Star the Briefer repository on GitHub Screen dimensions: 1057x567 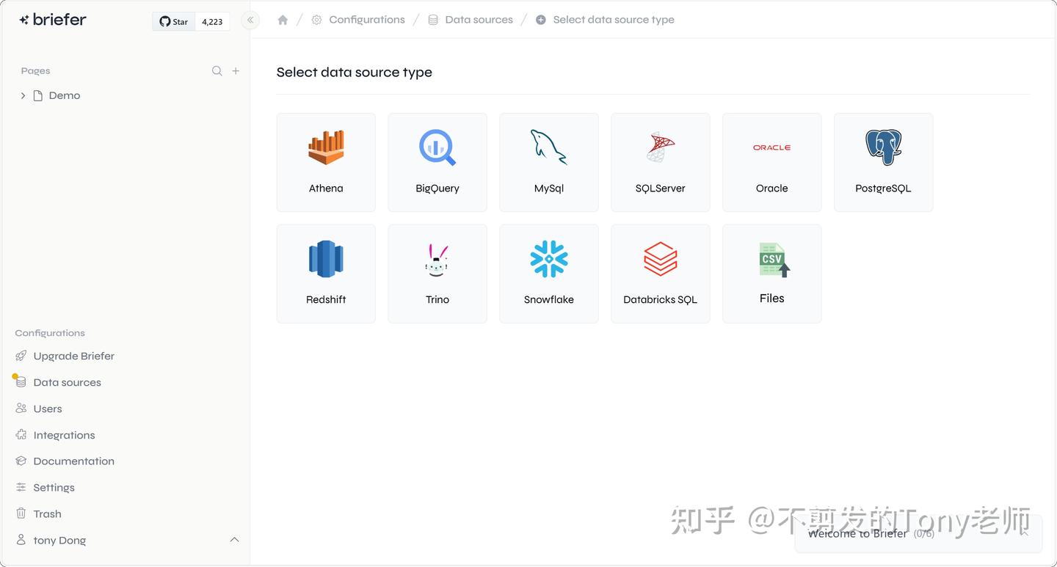coord(173,21)
